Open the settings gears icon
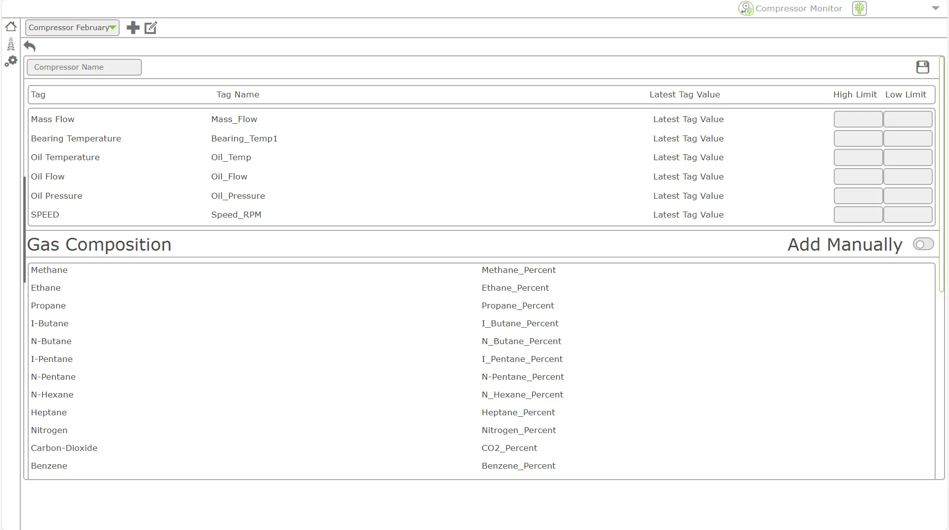Image resolution: width=949 pixels, height=530 pixels. click(11, 61)
